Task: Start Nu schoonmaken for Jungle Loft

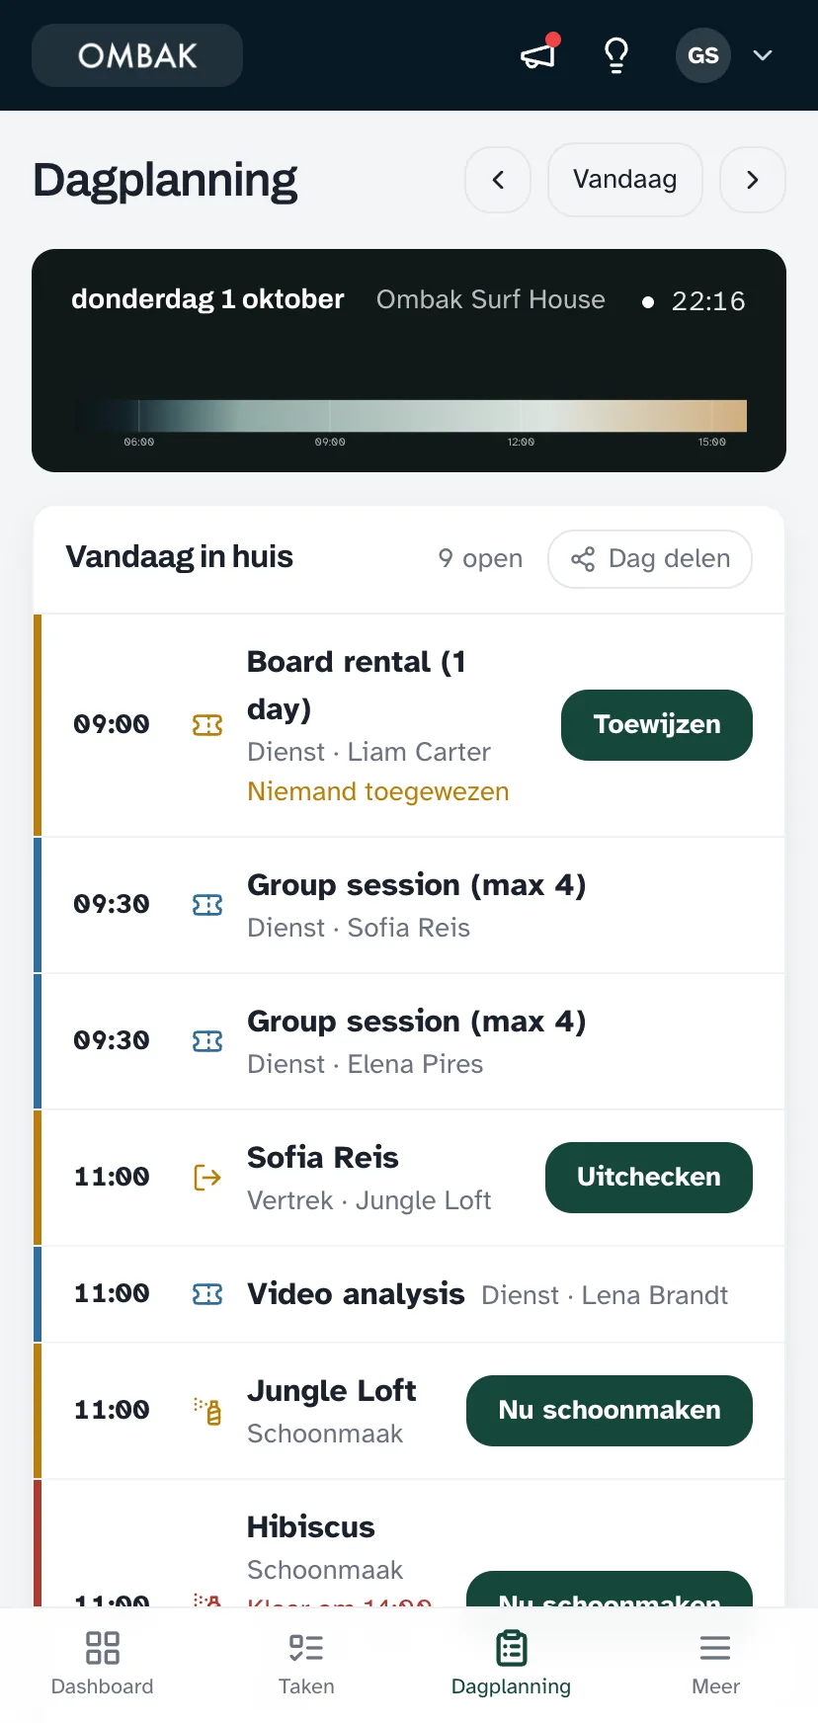Action: coord(610,1411)
